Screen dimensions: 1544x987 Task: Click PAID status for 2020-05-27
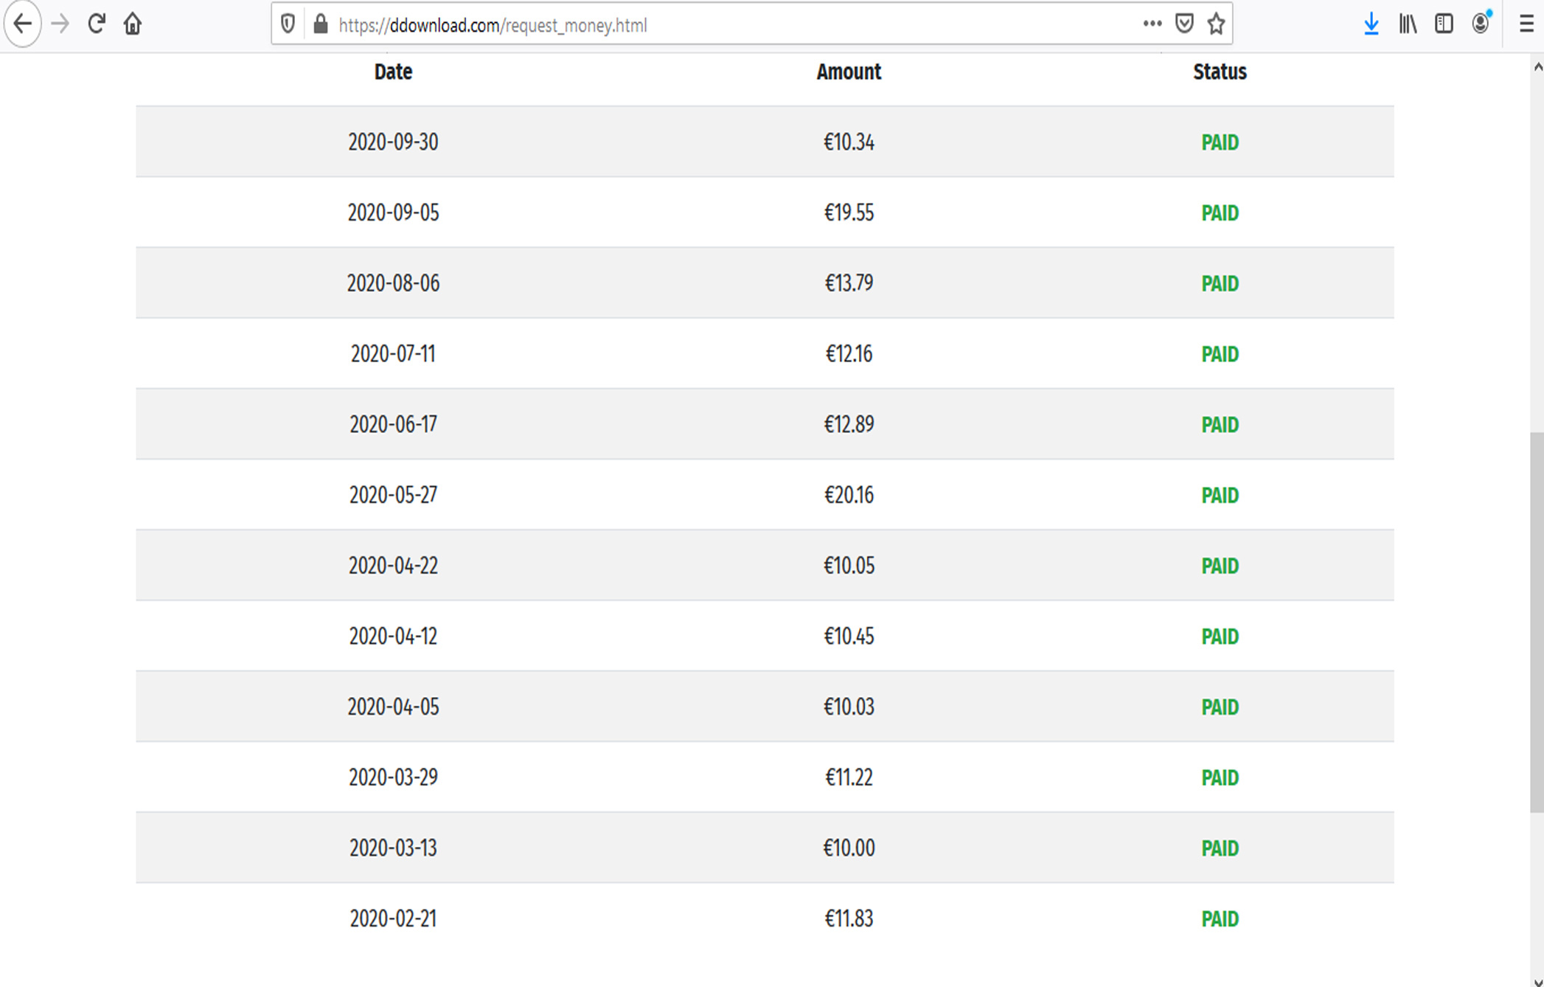(x=1220, y=496)
